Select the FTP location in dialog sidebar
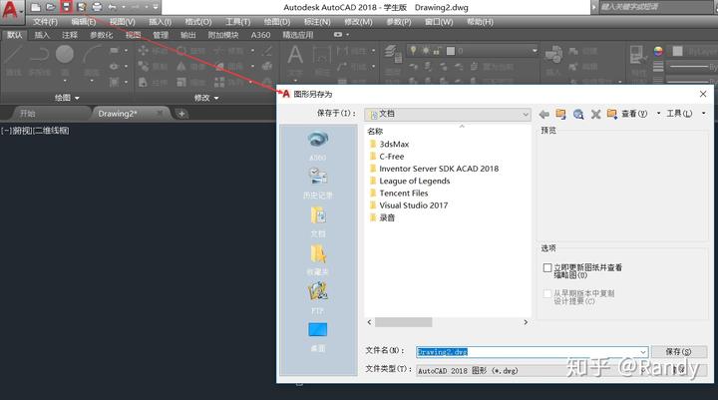This screenshot has height=400, width=718. click(318, 298)
